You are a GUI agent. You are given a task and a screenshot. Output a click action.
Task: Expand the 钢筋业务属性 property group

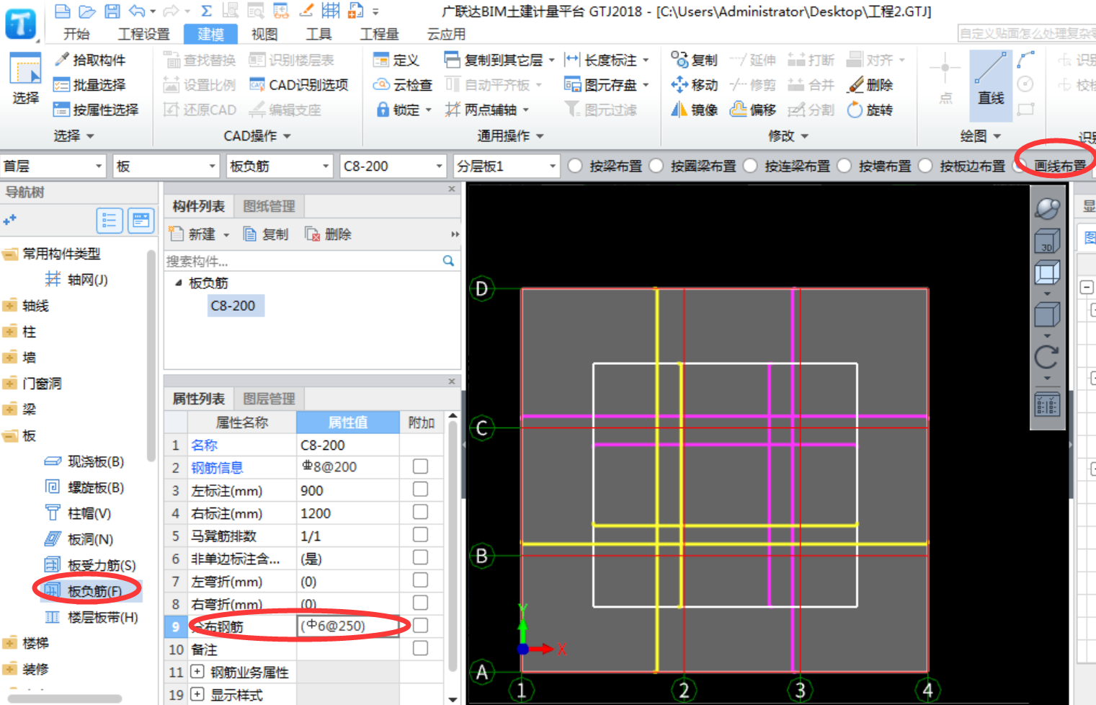point(197,672)
